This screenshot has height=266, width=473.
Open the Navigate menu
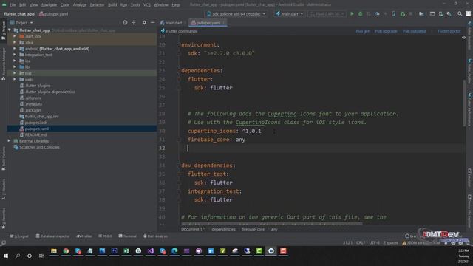point(49,5)
